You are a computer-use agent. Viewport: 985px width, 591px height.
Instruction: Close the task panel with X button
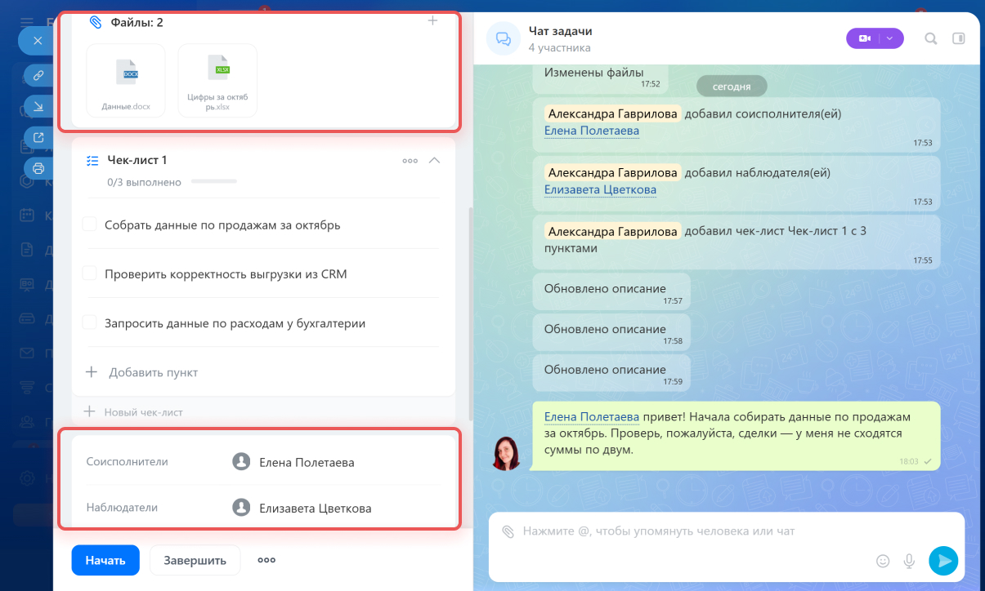[38, 40]
